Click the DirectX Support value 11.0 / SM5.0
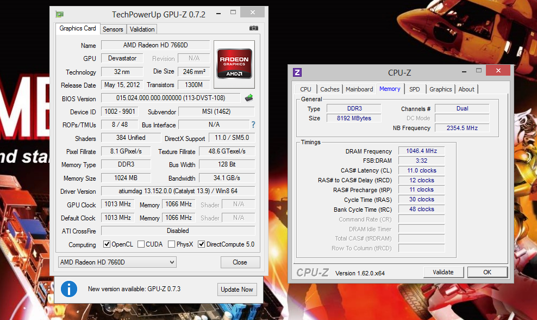 (x=232, y=138)
